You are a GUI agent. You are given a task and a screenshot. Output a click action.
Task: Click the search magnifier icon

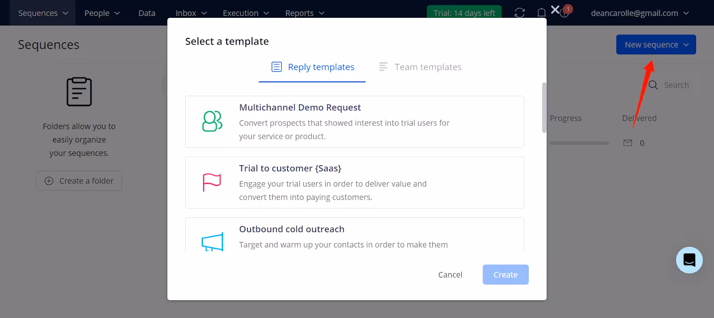653,85
